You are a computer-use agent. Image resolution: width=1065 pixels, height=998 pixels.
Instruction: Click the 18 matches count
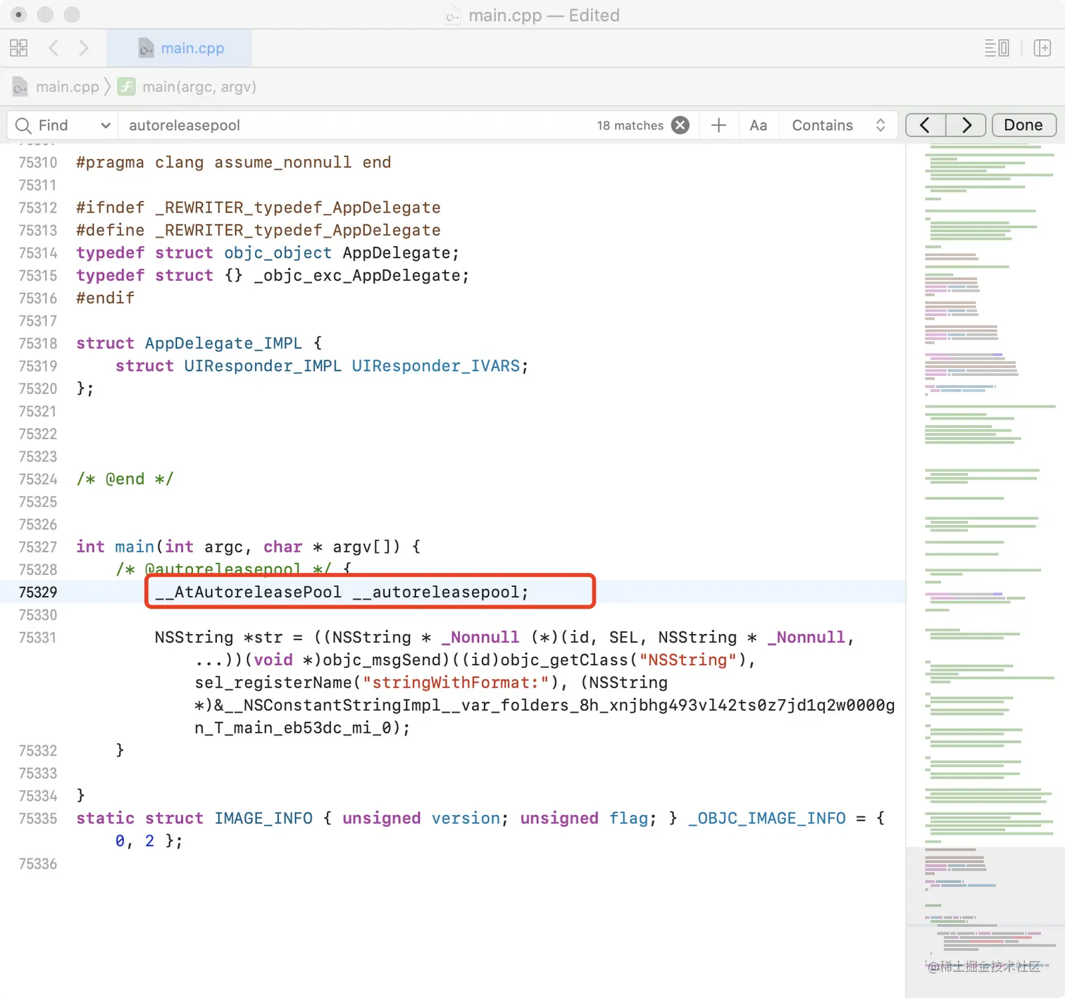point(630,125)
